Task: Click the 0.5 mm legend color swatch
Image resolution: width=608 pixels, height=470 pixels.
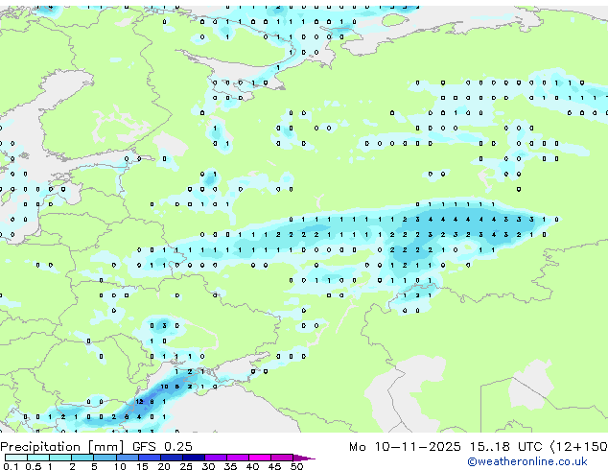Action: (x=38, y=458)
